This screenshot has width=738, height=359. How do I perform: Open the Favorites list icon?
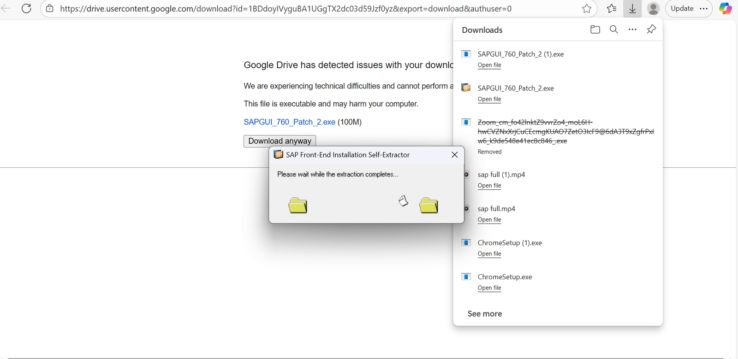tap(611, 9)
